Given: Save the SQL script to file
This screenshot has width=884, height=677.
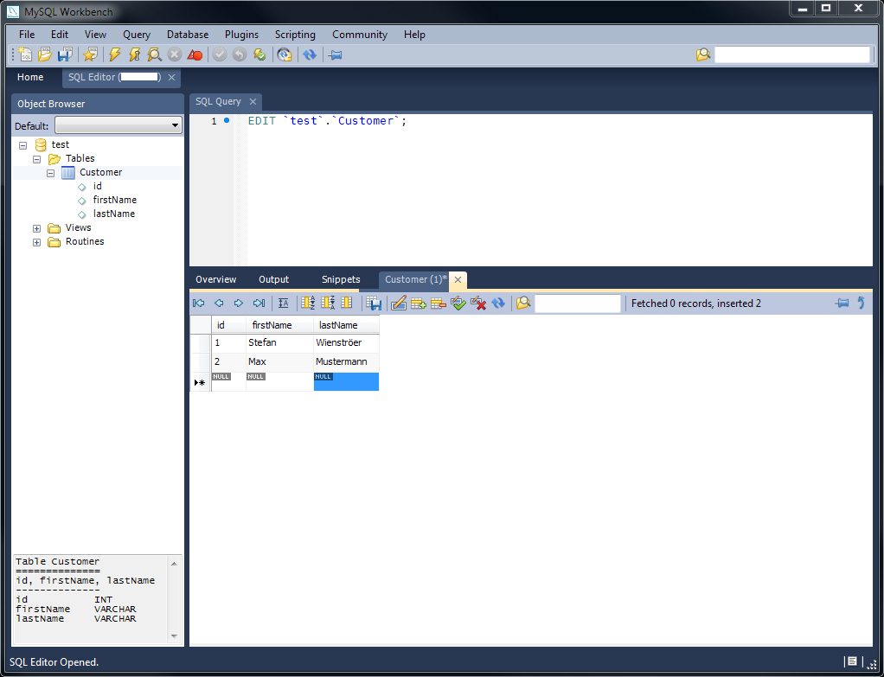Looking at the screenshot, I should (65, 54).
